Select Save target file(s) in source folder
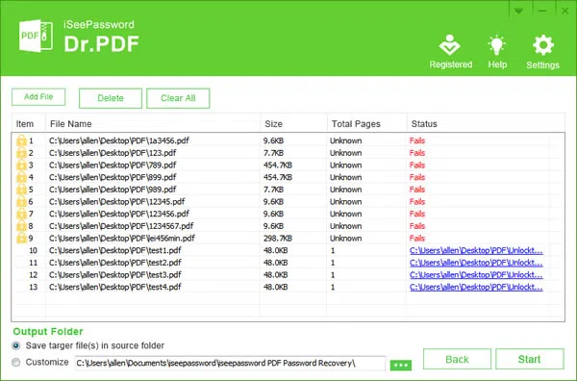This screenshot has width=577, height=381. pos(15,345)
